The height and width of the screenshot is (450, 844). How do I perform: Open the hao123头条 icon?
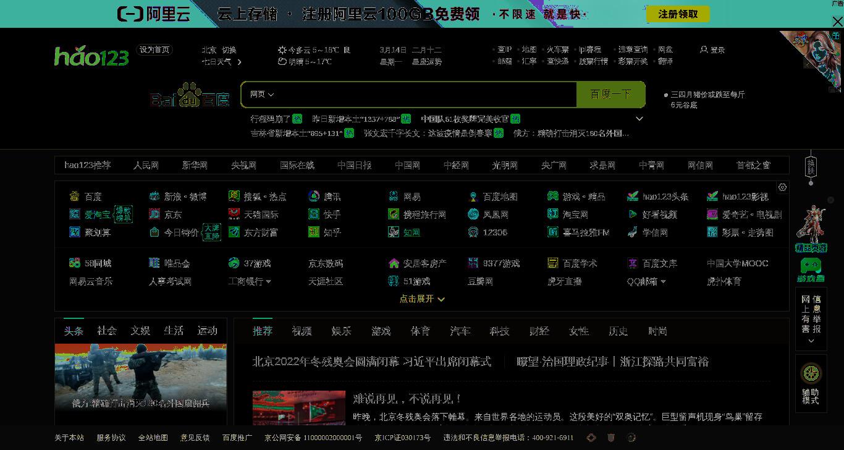(633, 197)
